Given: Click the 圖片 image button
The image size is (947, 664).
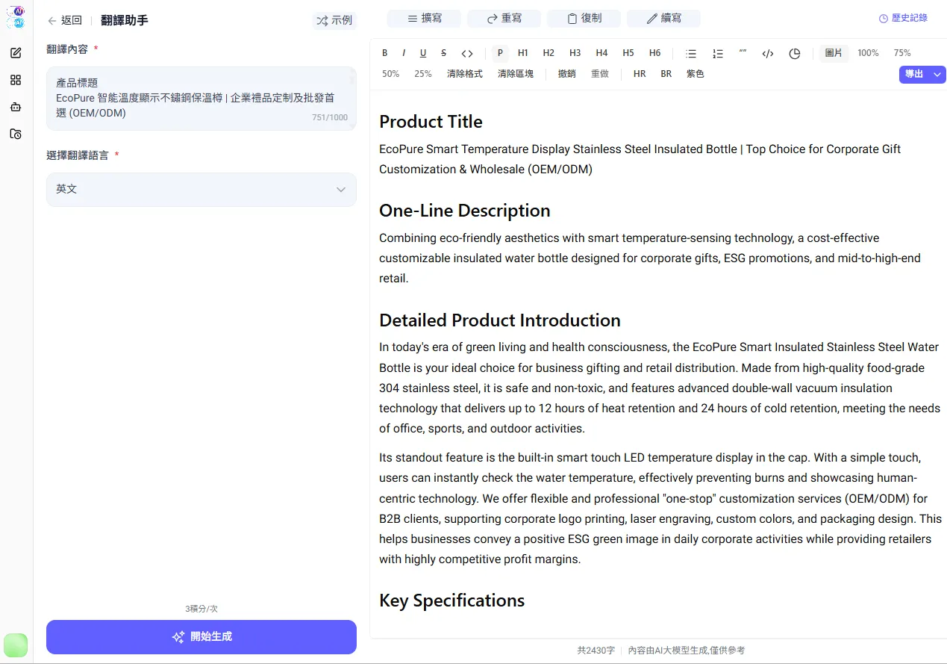Looking at the screenshot, I should click(834, 53).
